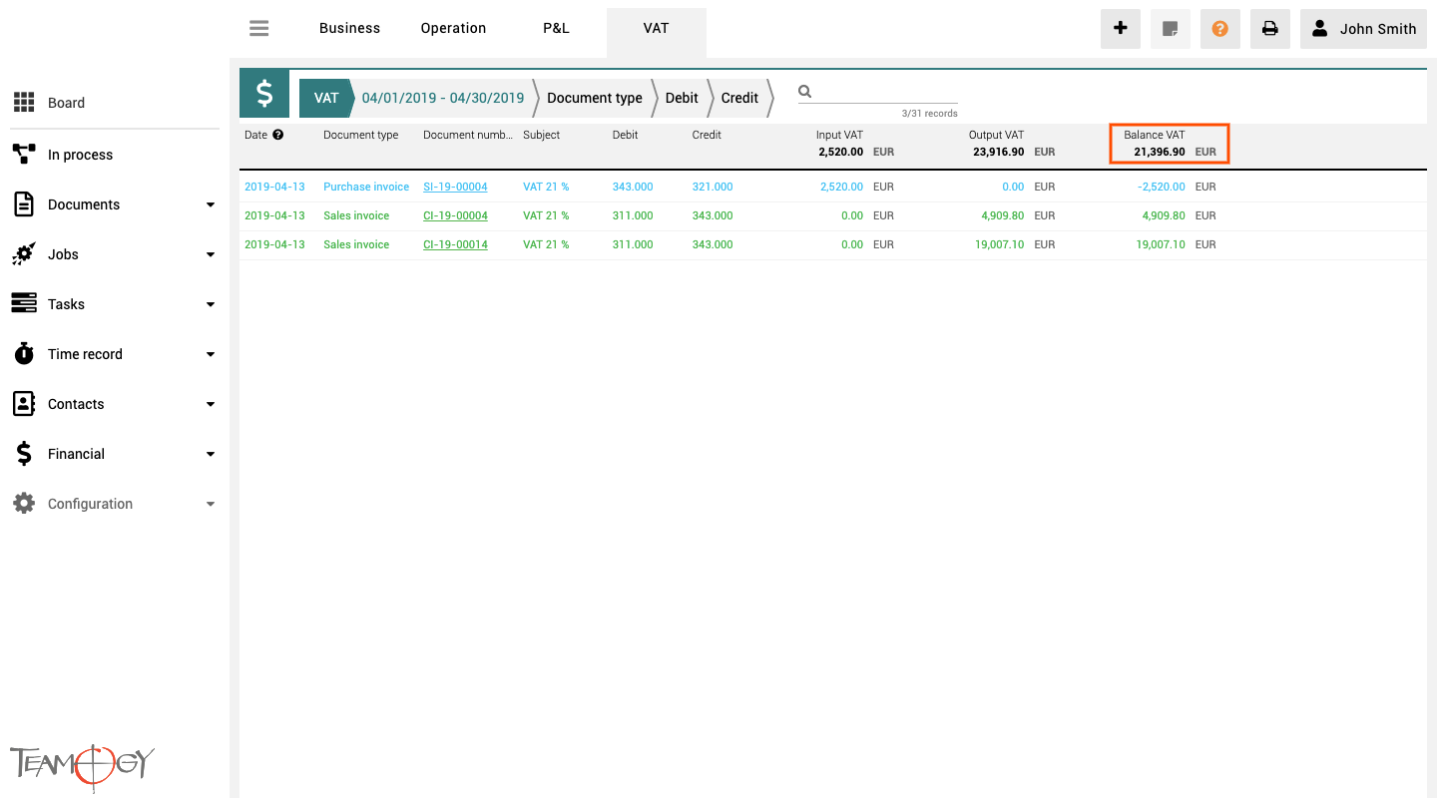Click the search magnifier icon
The height and width of the screenshot is (798, 1437).
(x=805, y=92)
